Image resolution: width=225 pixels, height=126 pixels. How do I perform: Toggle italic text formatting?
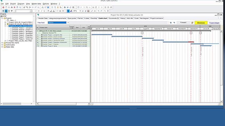(x=41, y=11)
